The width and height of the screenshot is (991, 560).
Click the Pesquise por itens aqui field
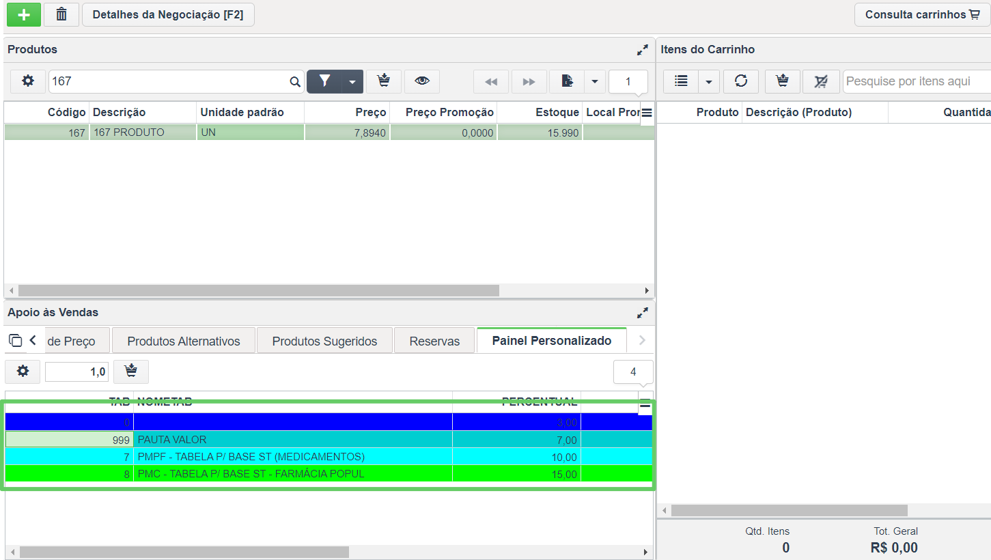917,81
